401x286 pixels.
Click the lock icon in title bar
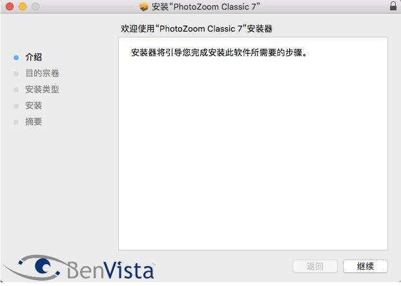pos(393,6)
